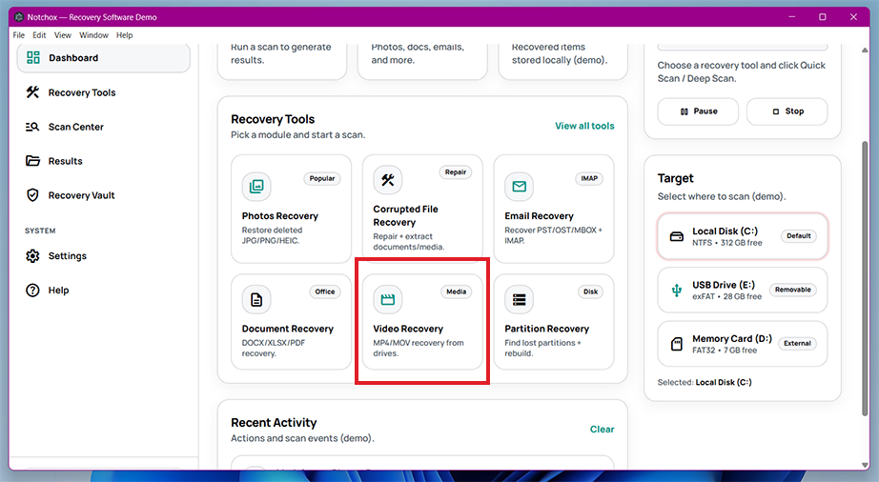Click the Document Recovery file icon
Image resolution: width=879 pixels, height=482 pixels.
(x=256, y=299)
